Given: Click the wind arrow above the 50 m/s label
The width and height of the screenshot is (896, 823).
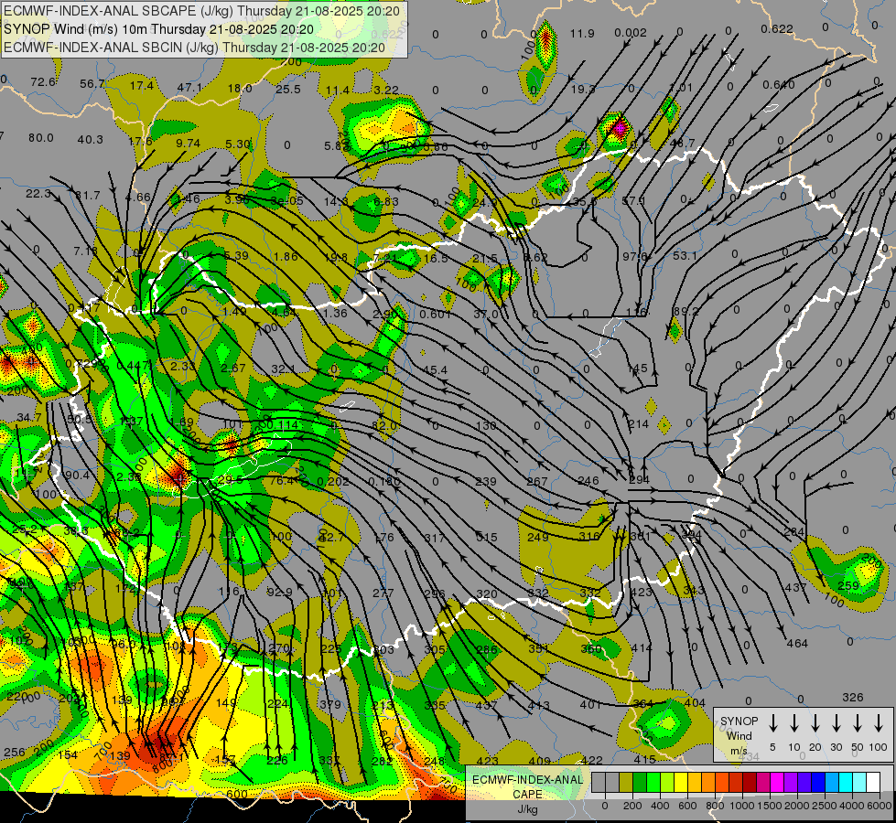Looking at the screenshot, I should [858, 723].
